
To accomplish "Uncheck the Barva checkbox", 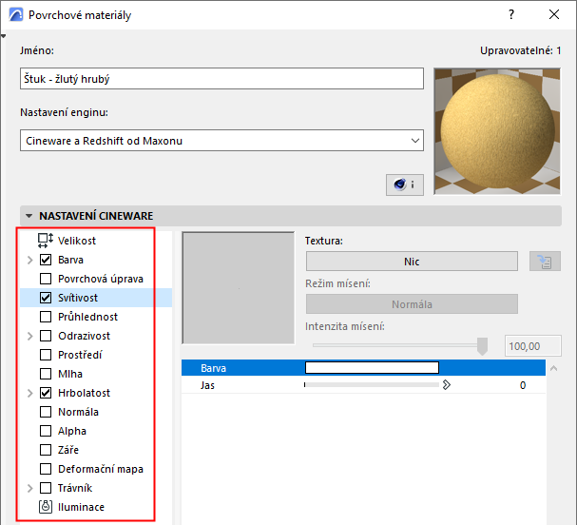I will [46, 260].
